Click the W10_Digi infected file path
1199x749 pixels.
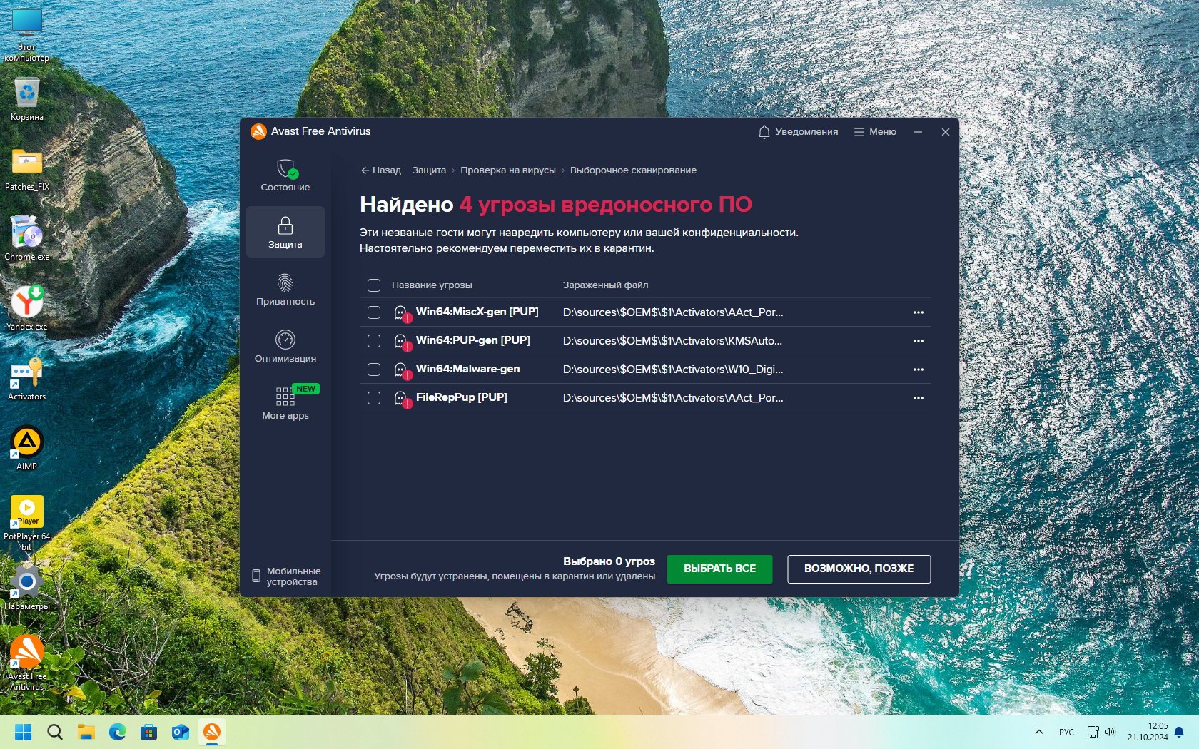point(673,370)
